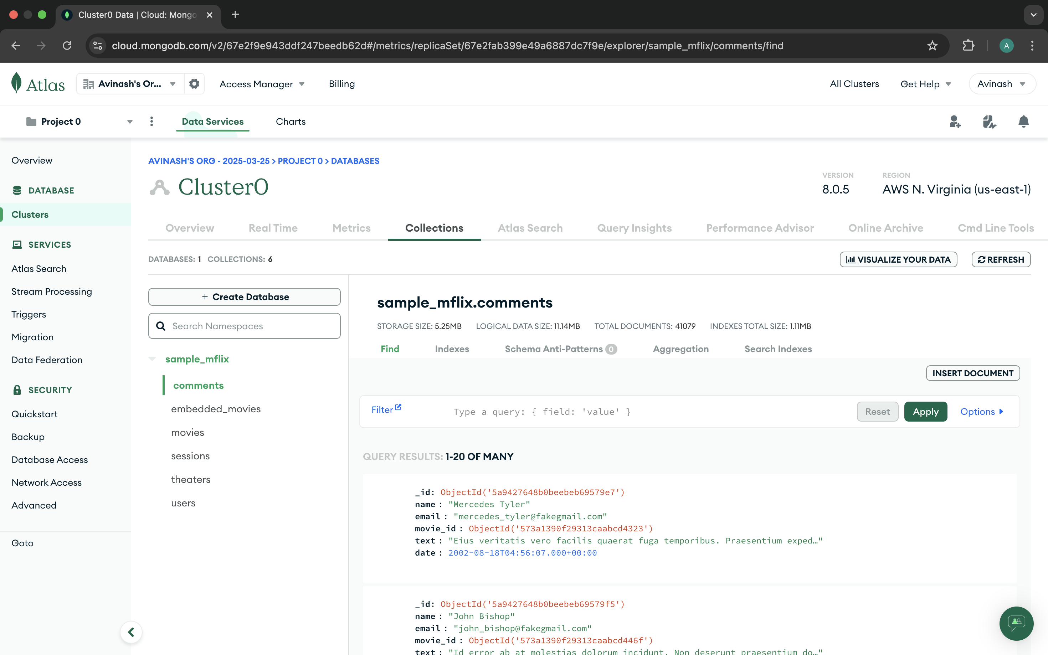Open the support chat bubble icon
This screenshot has height=655, width=1048.
[1016, 623]
